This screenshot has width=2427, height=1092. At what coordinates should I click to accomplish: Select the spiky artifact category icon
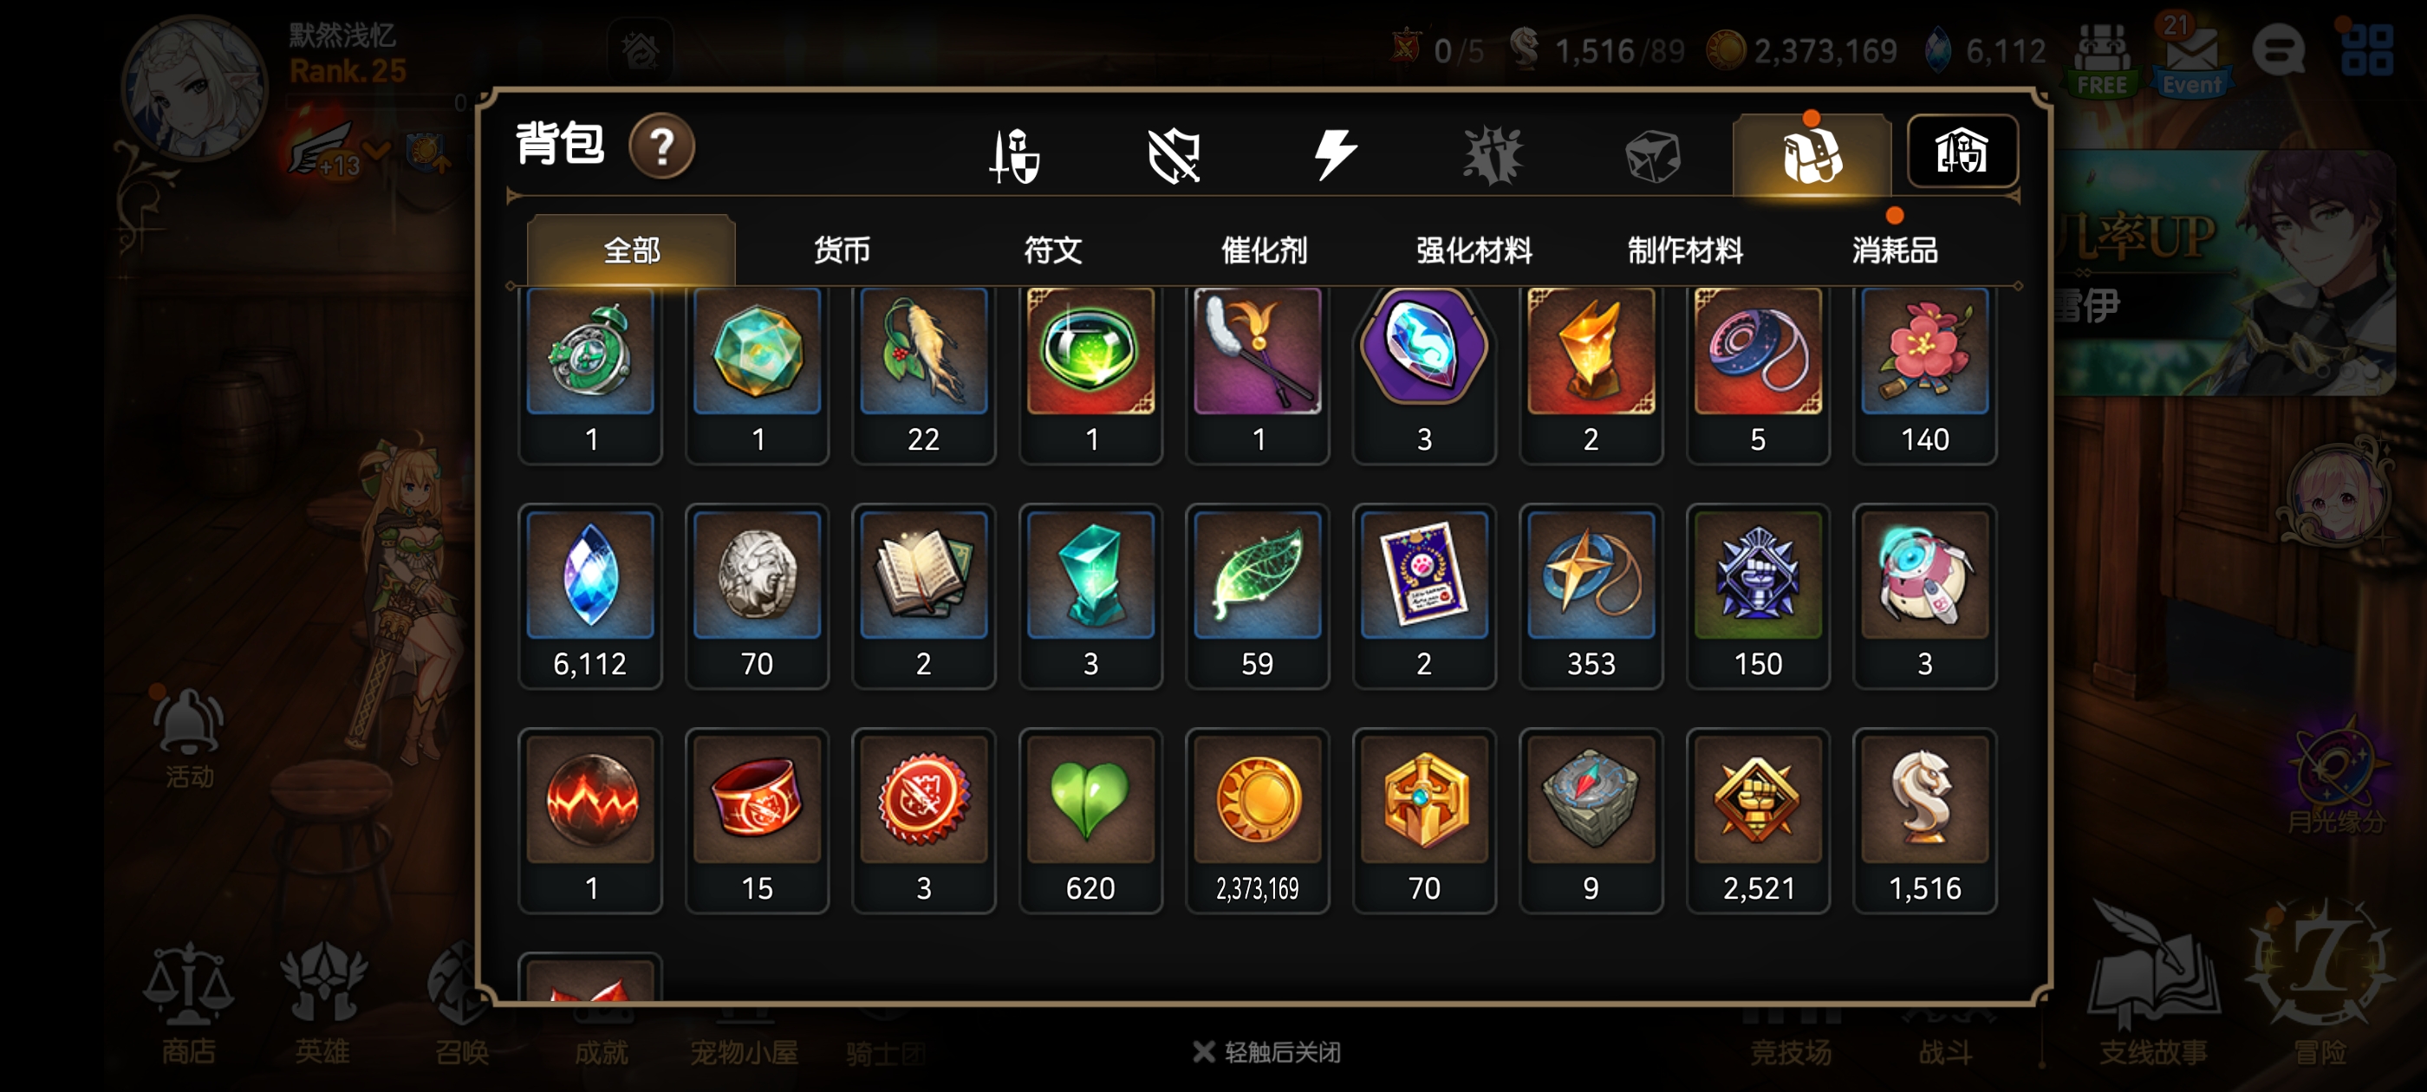[1493, 155]
